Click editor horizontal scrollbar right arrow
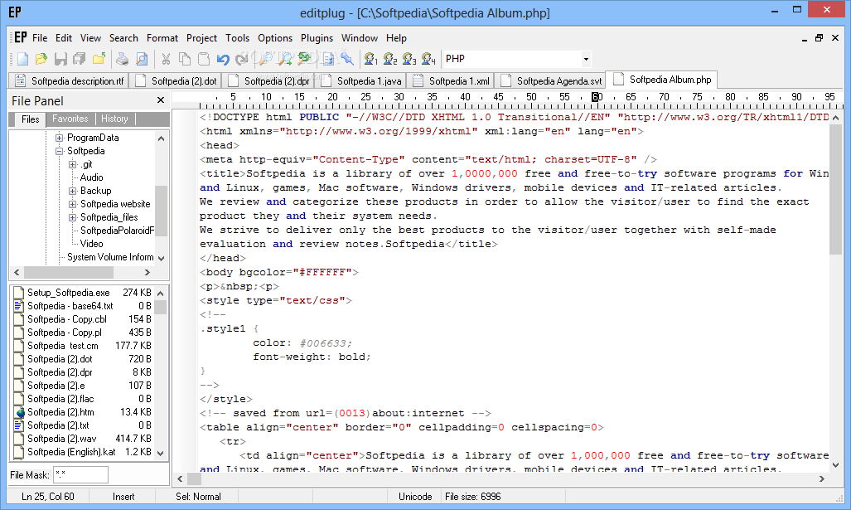This screenshot has width=851, height=510. point(822,478)
